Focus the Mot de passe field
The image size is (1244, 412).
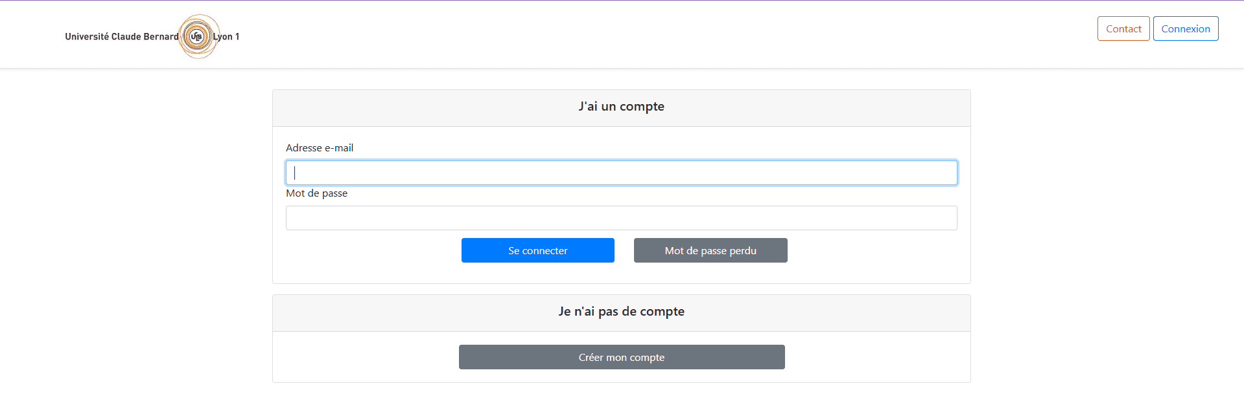pos(621,217)
